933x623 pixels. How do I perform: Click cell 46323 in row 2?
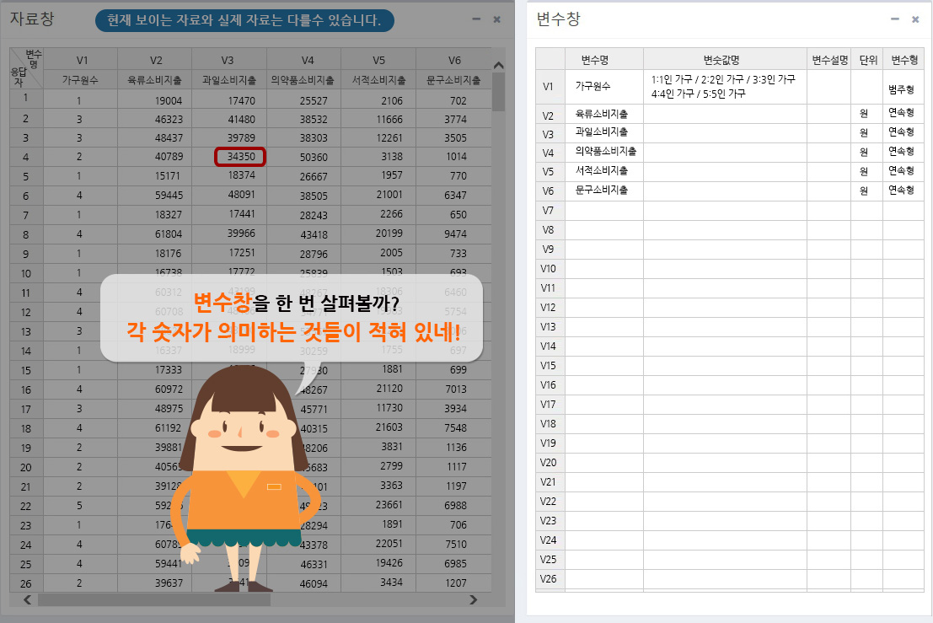pos(169,119)
